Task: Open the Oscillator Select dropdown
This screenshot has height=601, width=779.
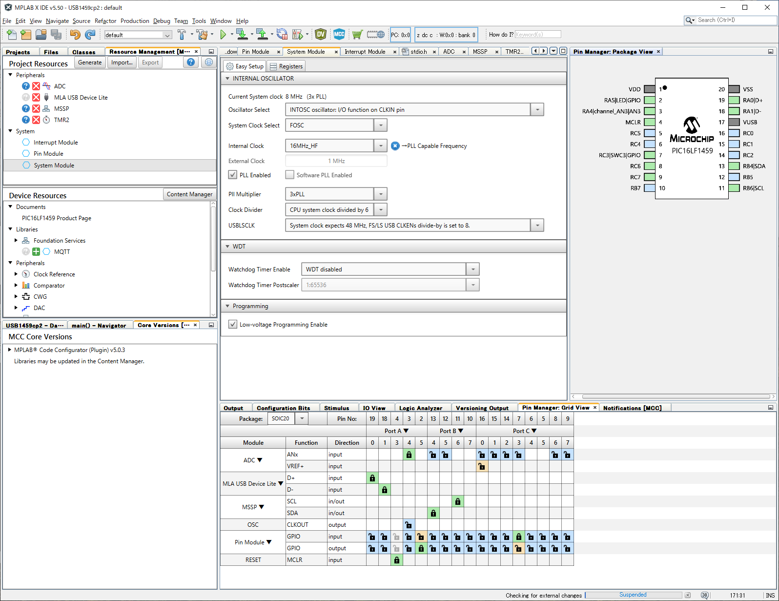Action: (537, 109)
